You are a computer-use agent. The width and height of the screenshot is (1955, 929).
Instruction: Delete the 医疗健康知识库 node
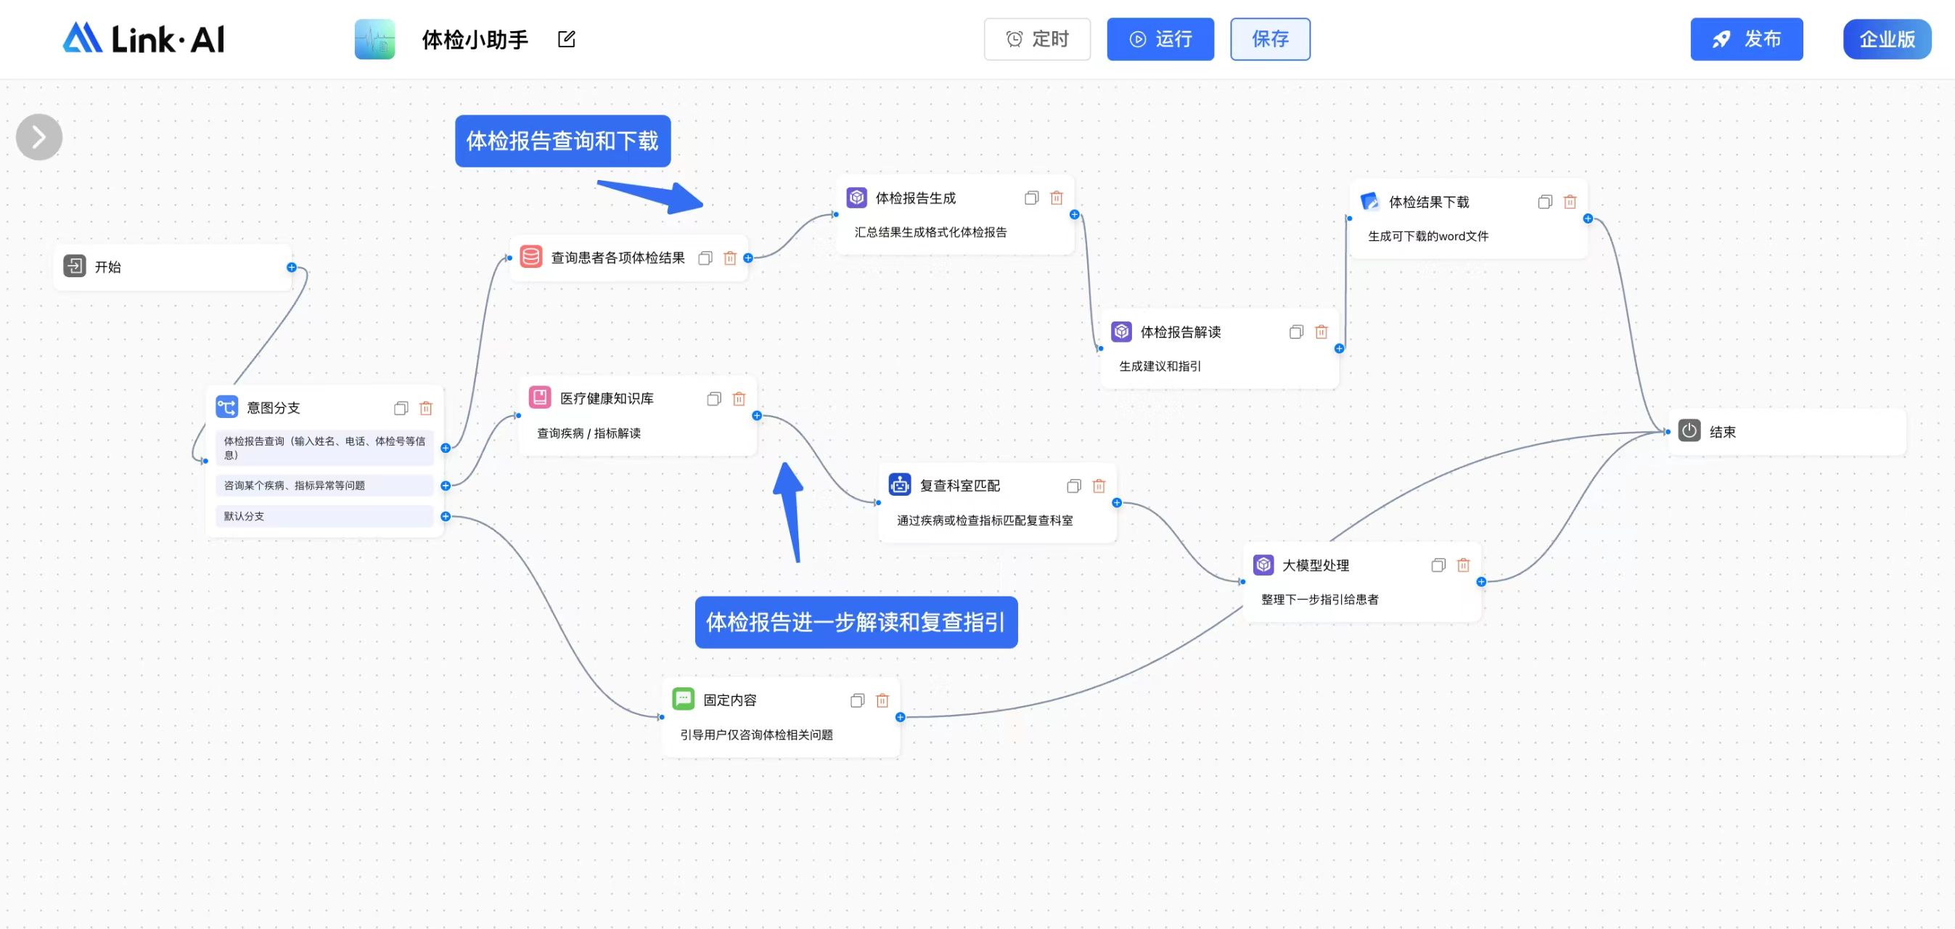(739, 399)
